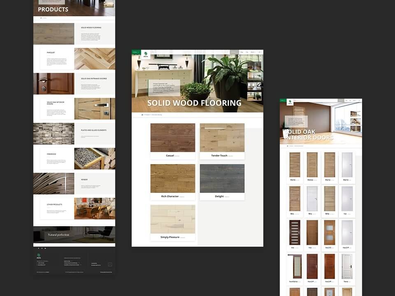Open Solid Oak Entrance Doors category image
395x296 pixels.
(x=53, y=83)
